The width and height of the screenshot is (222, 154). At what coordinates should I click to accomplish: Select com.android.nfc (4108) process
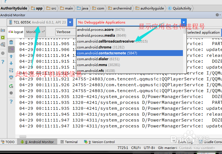tap(130, 71)
